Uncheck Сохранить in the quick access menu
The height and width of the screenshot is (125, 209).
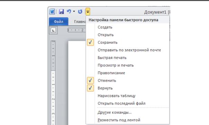tap(90, 43)
